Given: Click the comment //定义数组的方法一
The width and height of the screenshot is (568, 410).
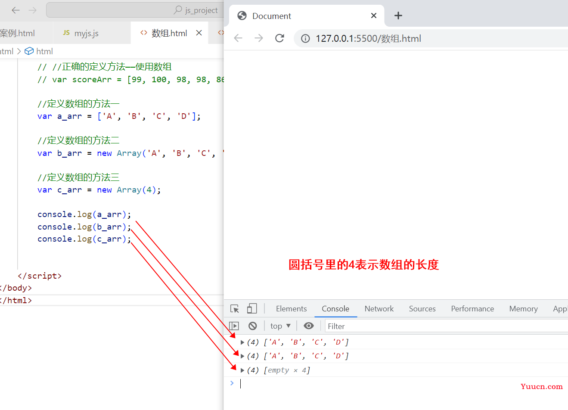Looking at the screenshot, I should point(78,104).
